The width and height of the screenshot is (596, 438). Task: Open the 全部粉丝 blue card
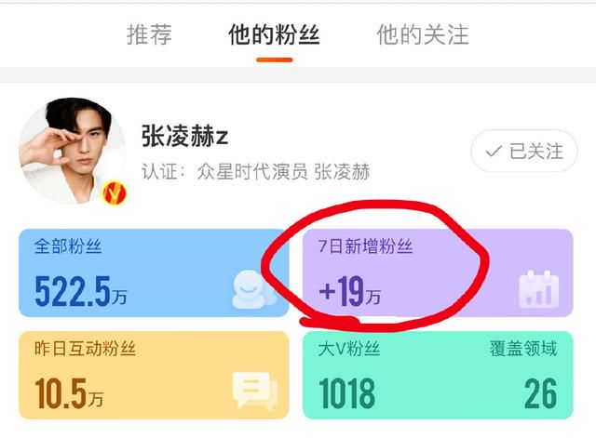[x=154, y=272]
